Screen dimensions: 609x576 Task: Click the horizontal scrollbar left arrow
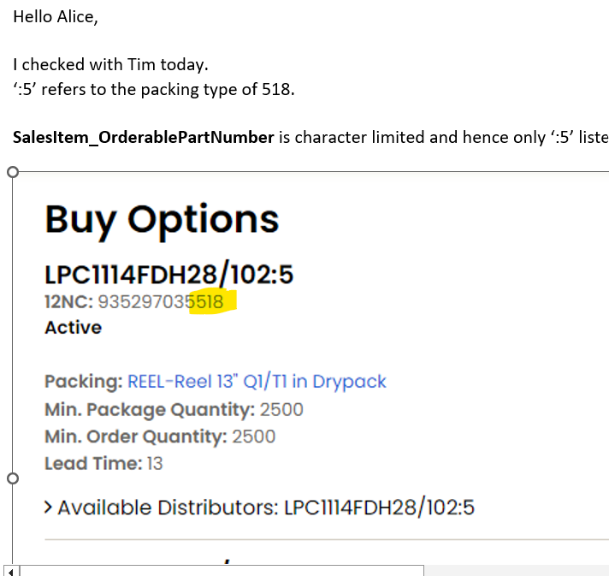(9, 571)
